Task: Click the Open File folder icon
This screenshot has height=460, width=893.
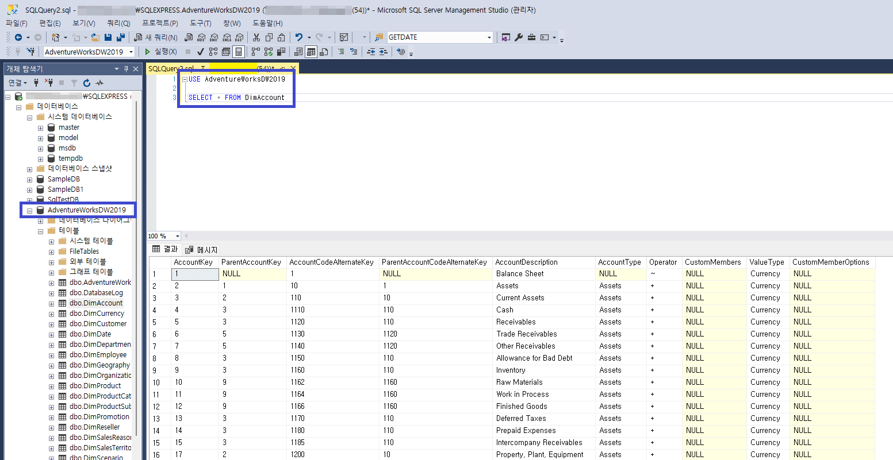Action: coord(95,37)
